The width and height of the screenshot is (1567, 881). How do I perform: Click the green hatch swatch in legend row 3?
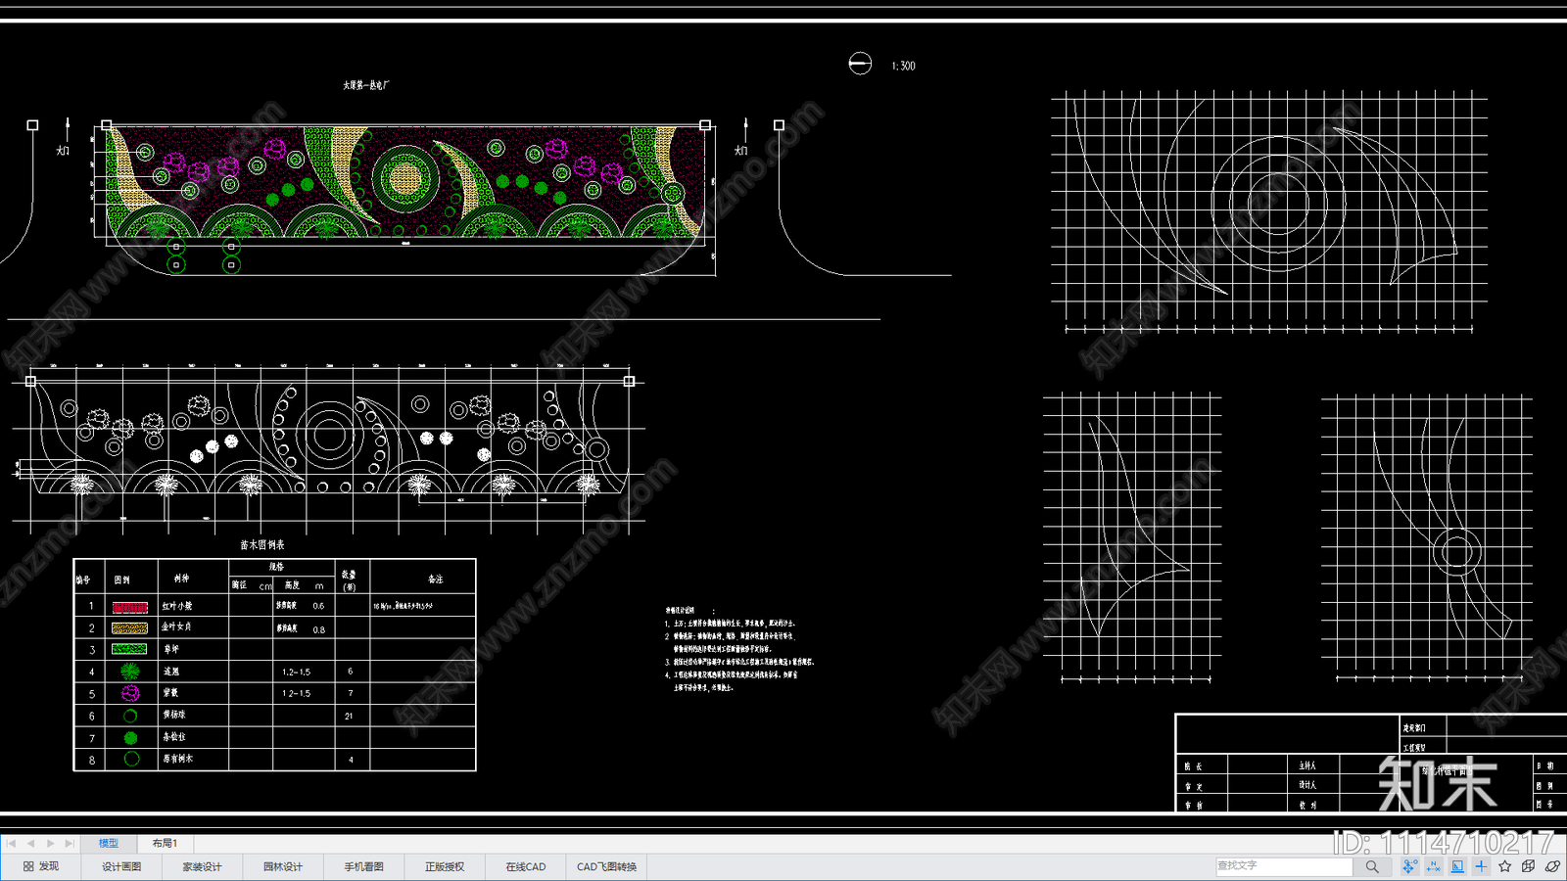pos(130,649)
